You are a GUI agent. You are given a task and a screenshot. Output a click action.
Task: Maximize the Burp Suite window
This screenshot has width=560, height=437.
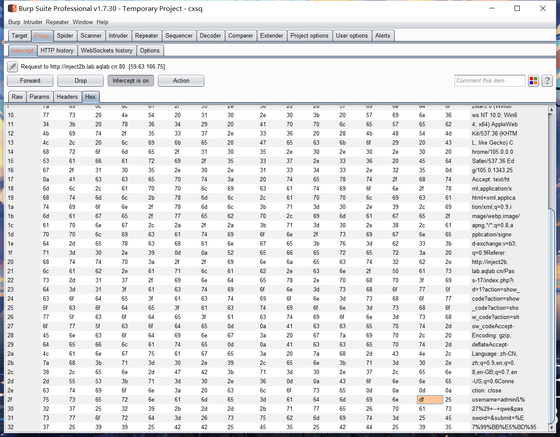pos(517,8)
